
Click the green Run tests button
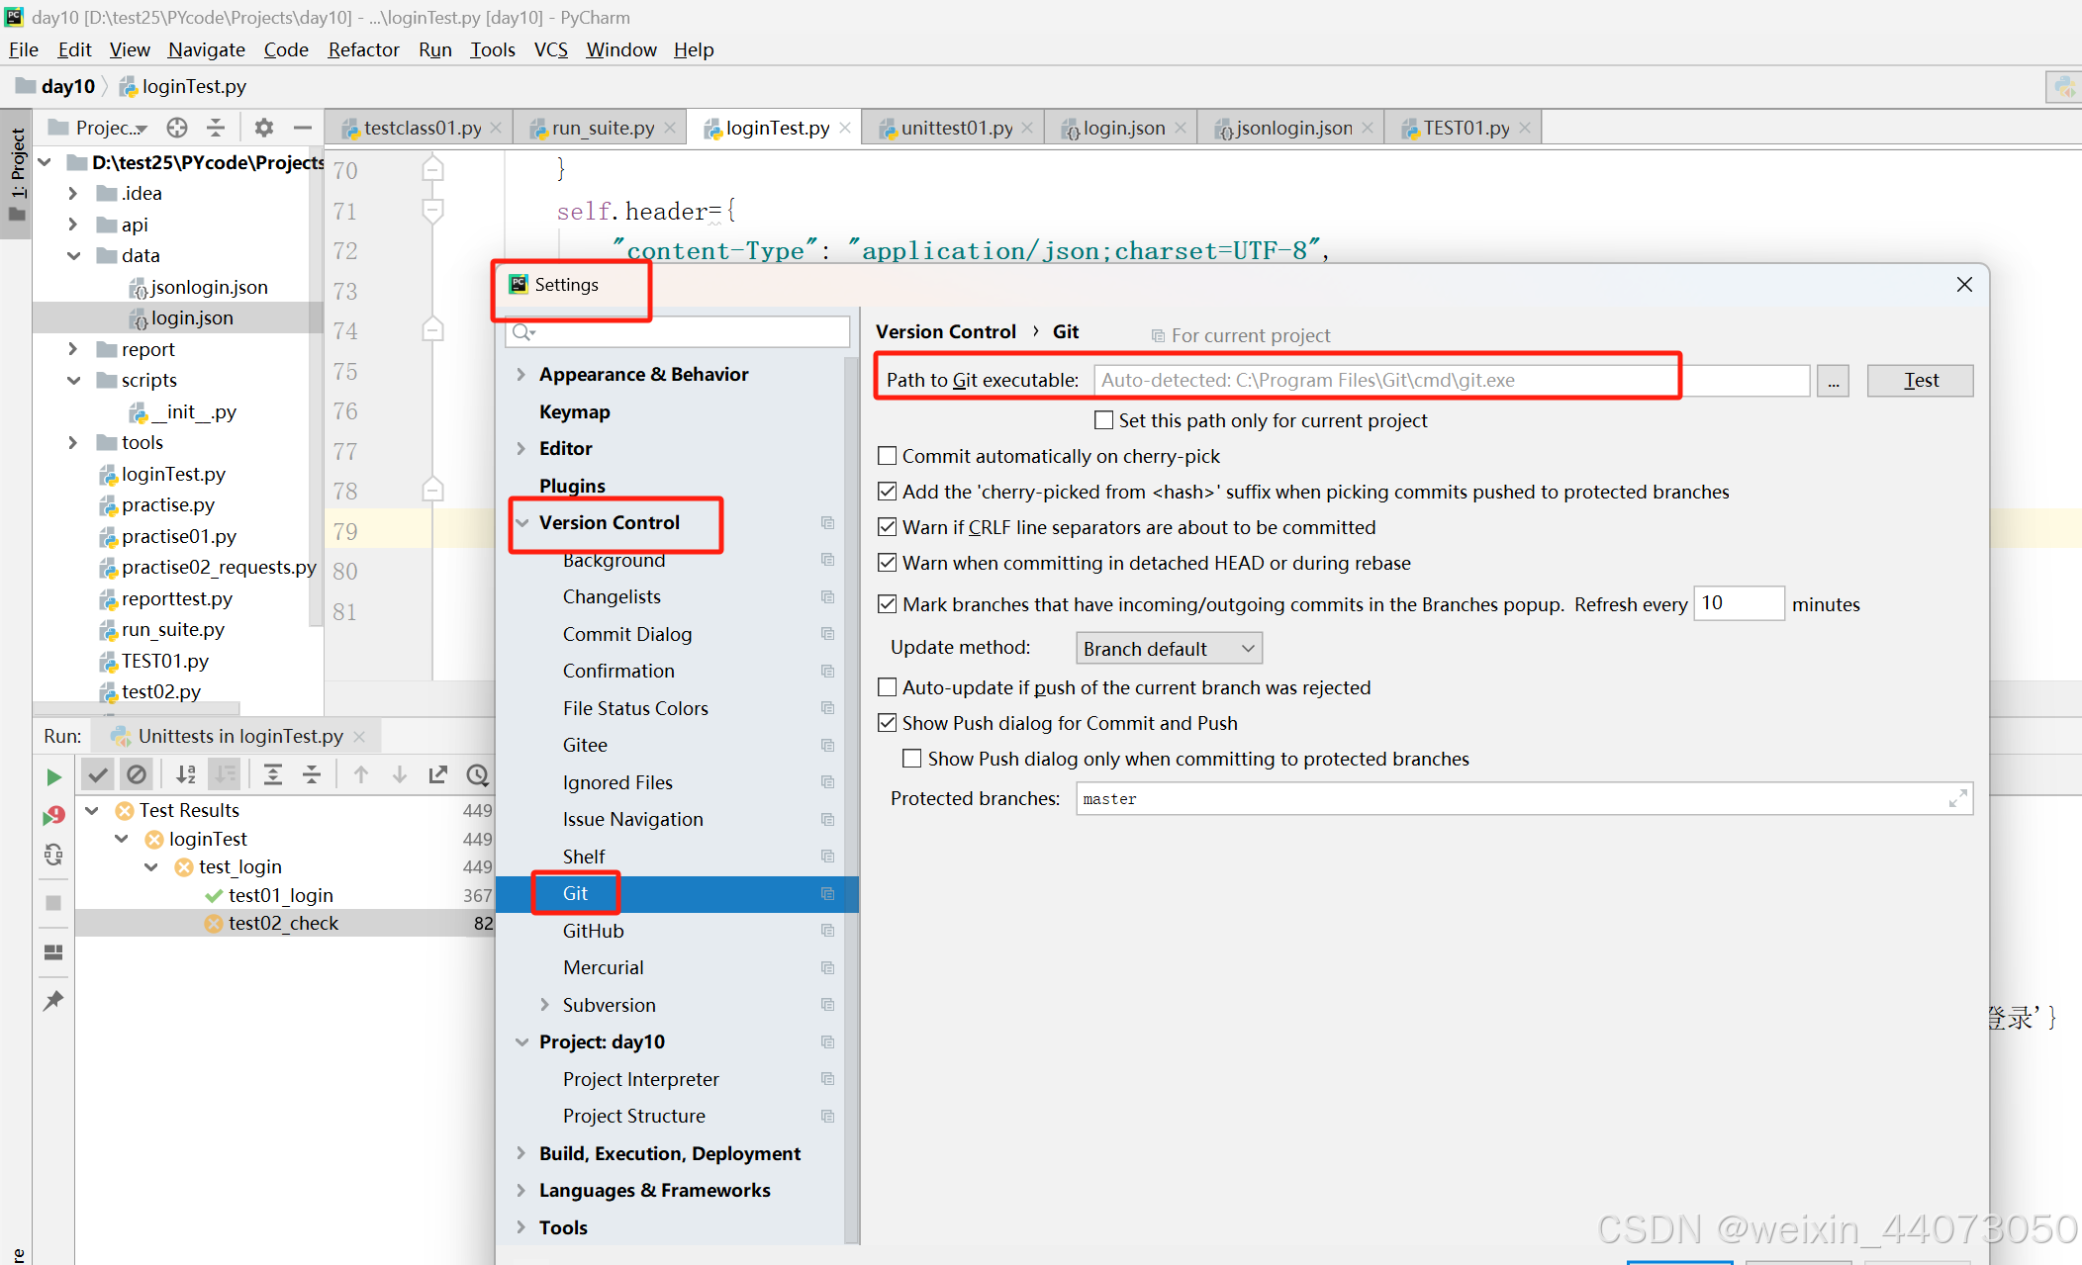tap(53, 776)
